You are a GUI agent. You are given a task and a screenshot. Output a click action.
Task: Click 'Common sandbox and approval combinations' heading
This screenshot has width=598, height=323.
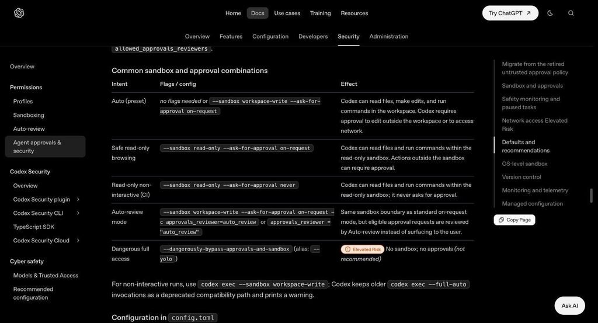(190, 71)
